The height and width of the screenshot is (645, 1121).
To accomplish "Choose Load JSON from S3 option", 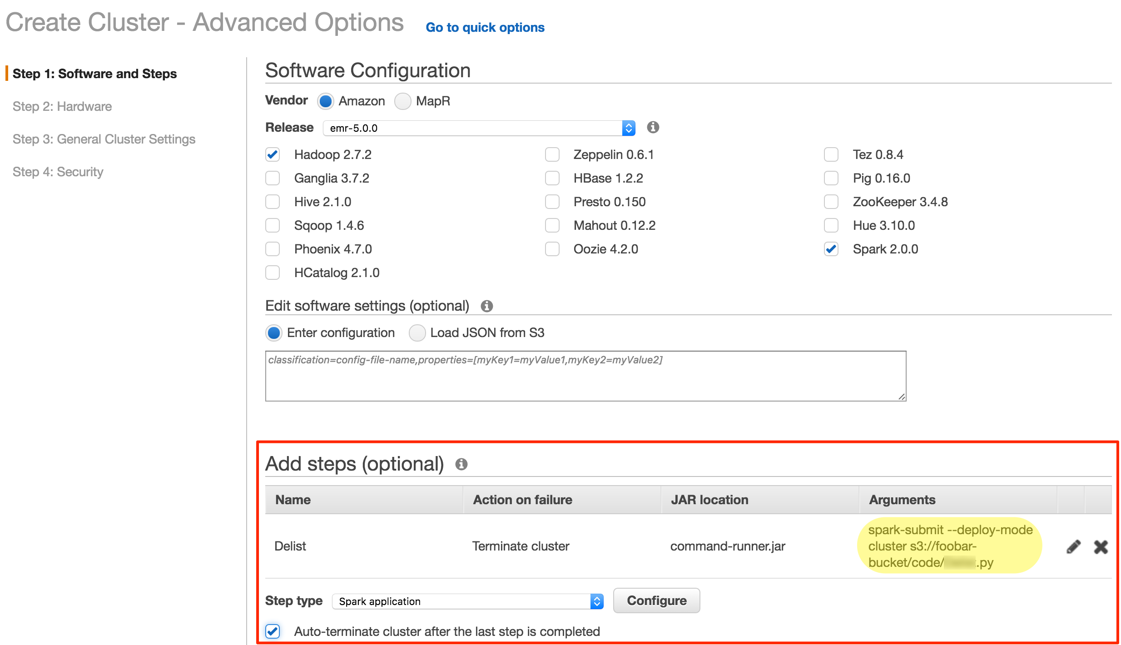I will click(417, 333).
